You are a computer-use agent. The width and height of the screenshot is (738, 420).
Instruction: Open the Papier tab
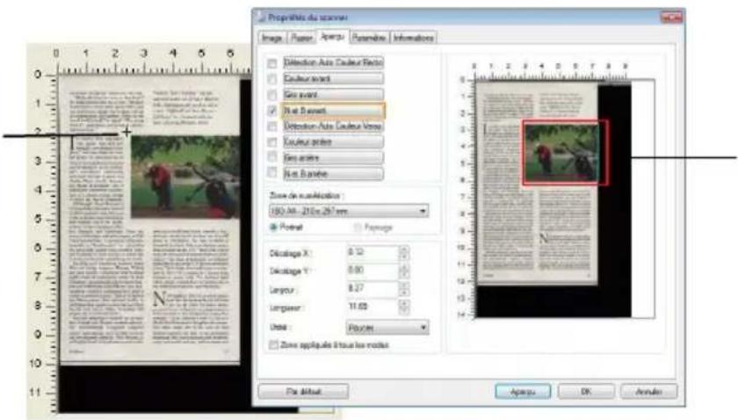point(301,38)
